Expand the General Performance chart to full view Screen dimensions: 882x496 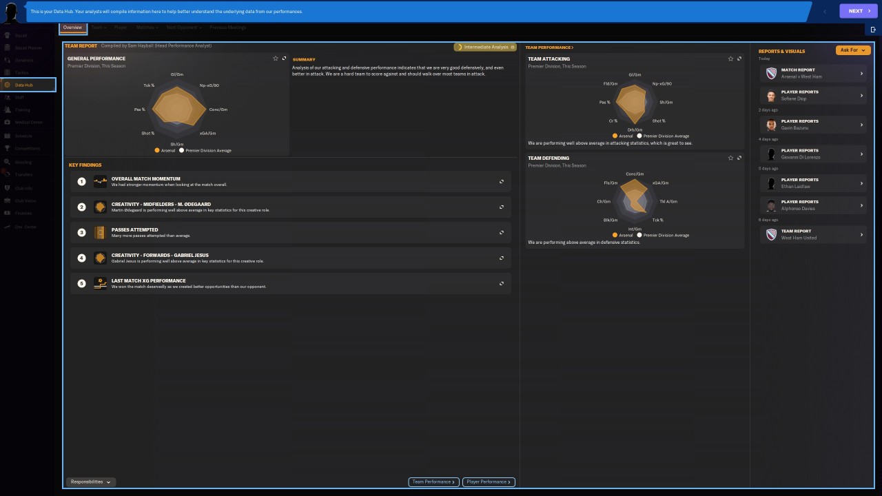point(284,59)
